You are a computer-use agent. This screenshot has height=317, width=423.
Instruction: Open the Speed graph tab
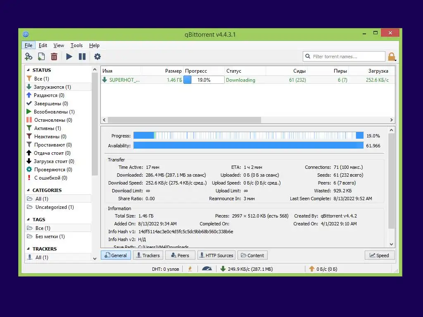pos(380,255)
